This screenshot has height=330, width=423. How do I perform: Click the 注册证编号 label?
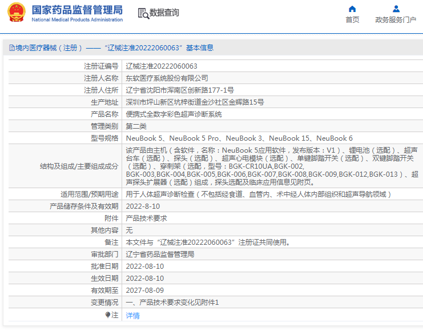tap(101, 66)
